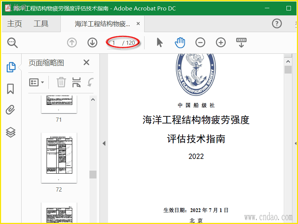298x224 pixels.
Task: Activate the hand pan tool
Action: (180, 43)
